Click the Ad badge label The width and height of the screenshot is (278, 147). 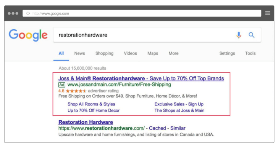coord(62,85)
